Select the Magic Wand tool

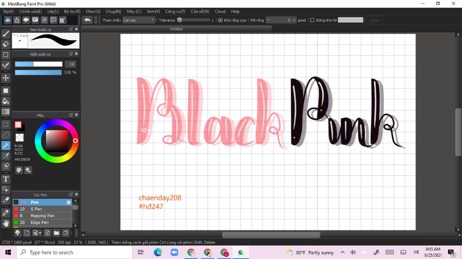(x=5, y=145)
